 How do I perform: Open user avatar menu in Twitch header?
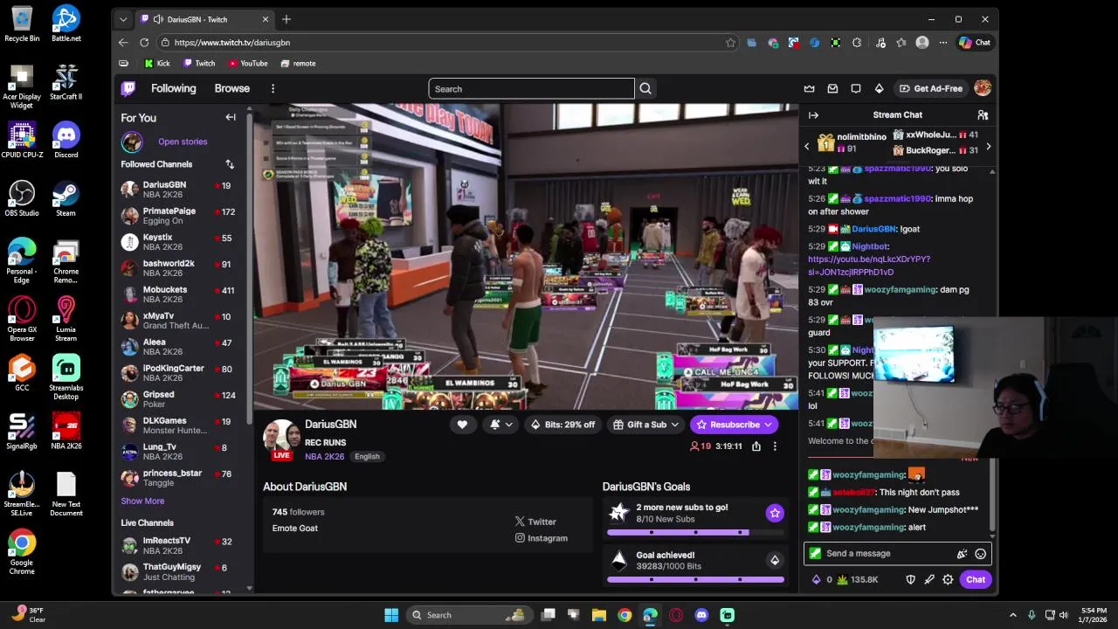[x=983, y=88]
